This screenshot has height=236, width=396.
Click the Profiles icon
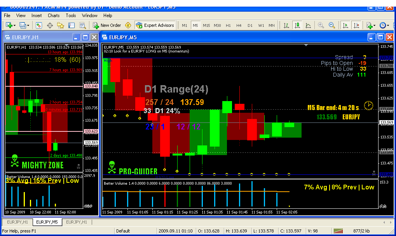pyautogui.click(x=23, y=25)
